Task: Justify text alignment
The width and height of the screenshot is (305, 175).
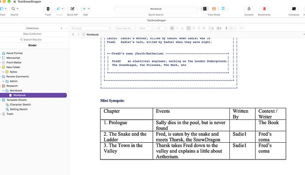Action: (204, 28)
